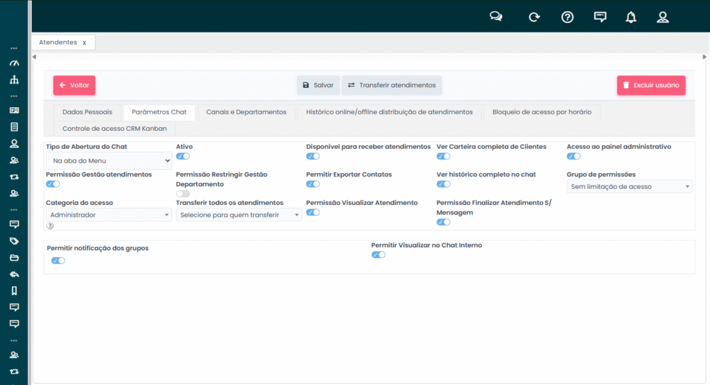This screenshot has height=385, width=710.
Task: Toggle Permitir Exportar Contatos switch
Action: pyautogui.click(x=313, y=184)
